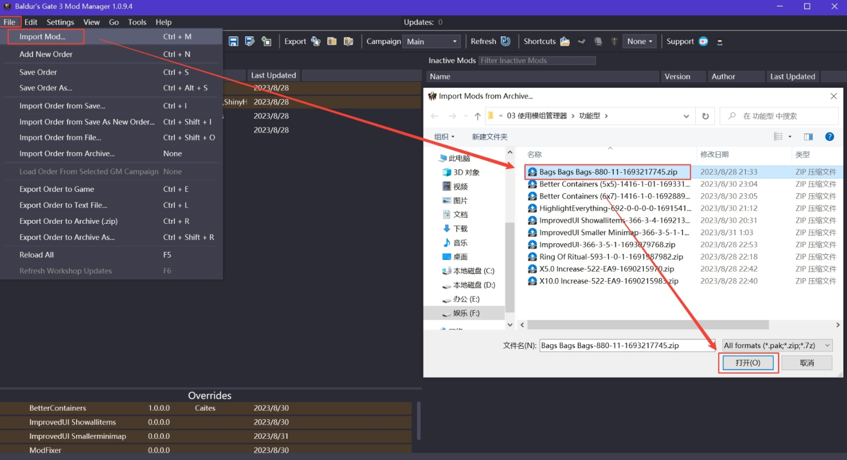847x460 pixels.
Task: Select Bags Bags Bags-880-11 zip file
Action: coord(608,172)
